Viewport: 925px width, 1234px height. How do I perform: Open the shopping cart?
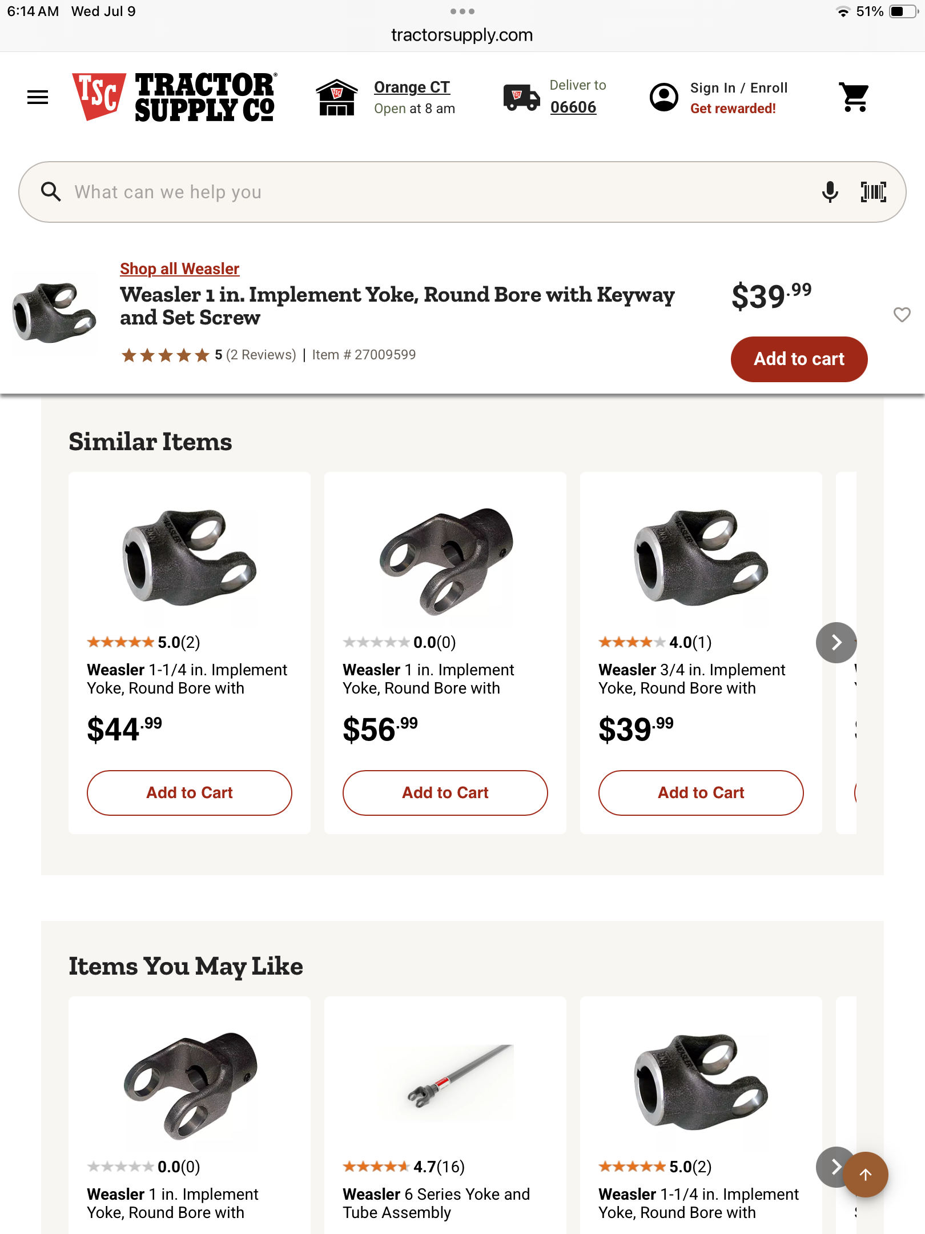854,97
